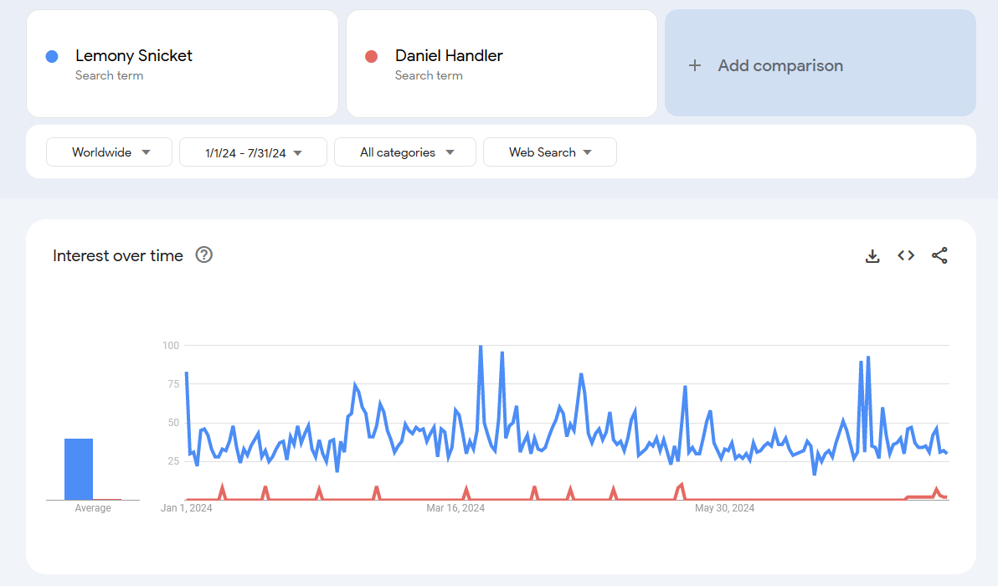Click the share icon on chart
Screen dimensions: 998x586
(939, 256)
